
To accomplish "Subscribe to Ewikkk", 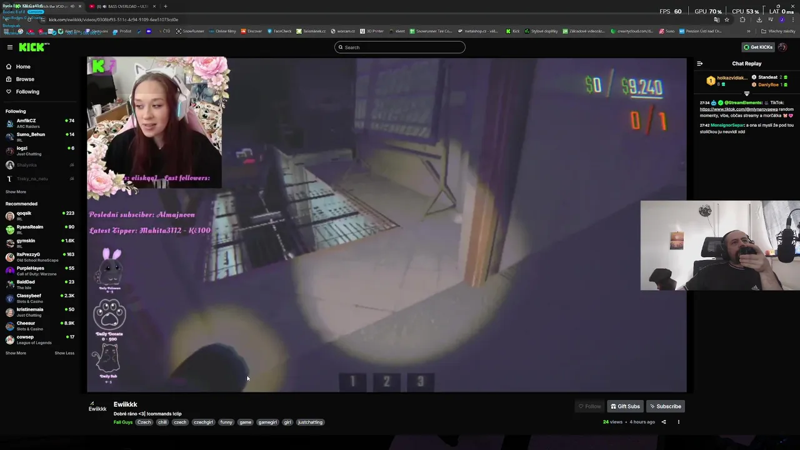I will pyautogui.click(x=665, y=406).
